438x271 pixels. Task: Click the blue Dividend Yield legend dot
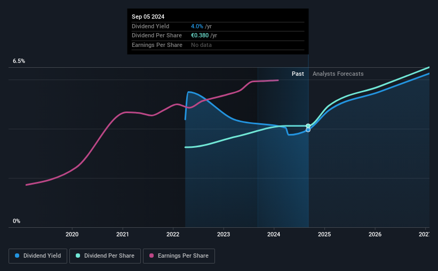[17, 256]
